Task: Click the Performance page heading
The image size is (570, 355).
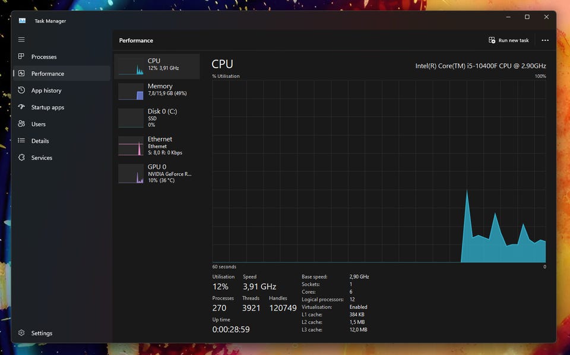Action: (x=136, y=40)
